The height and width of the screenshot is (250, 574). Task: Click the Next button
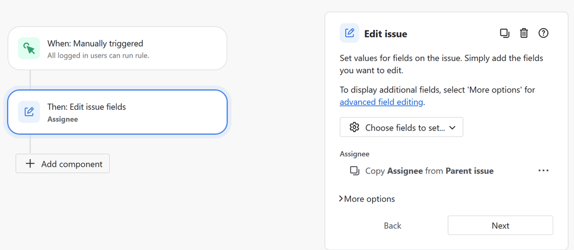[500, 225]
